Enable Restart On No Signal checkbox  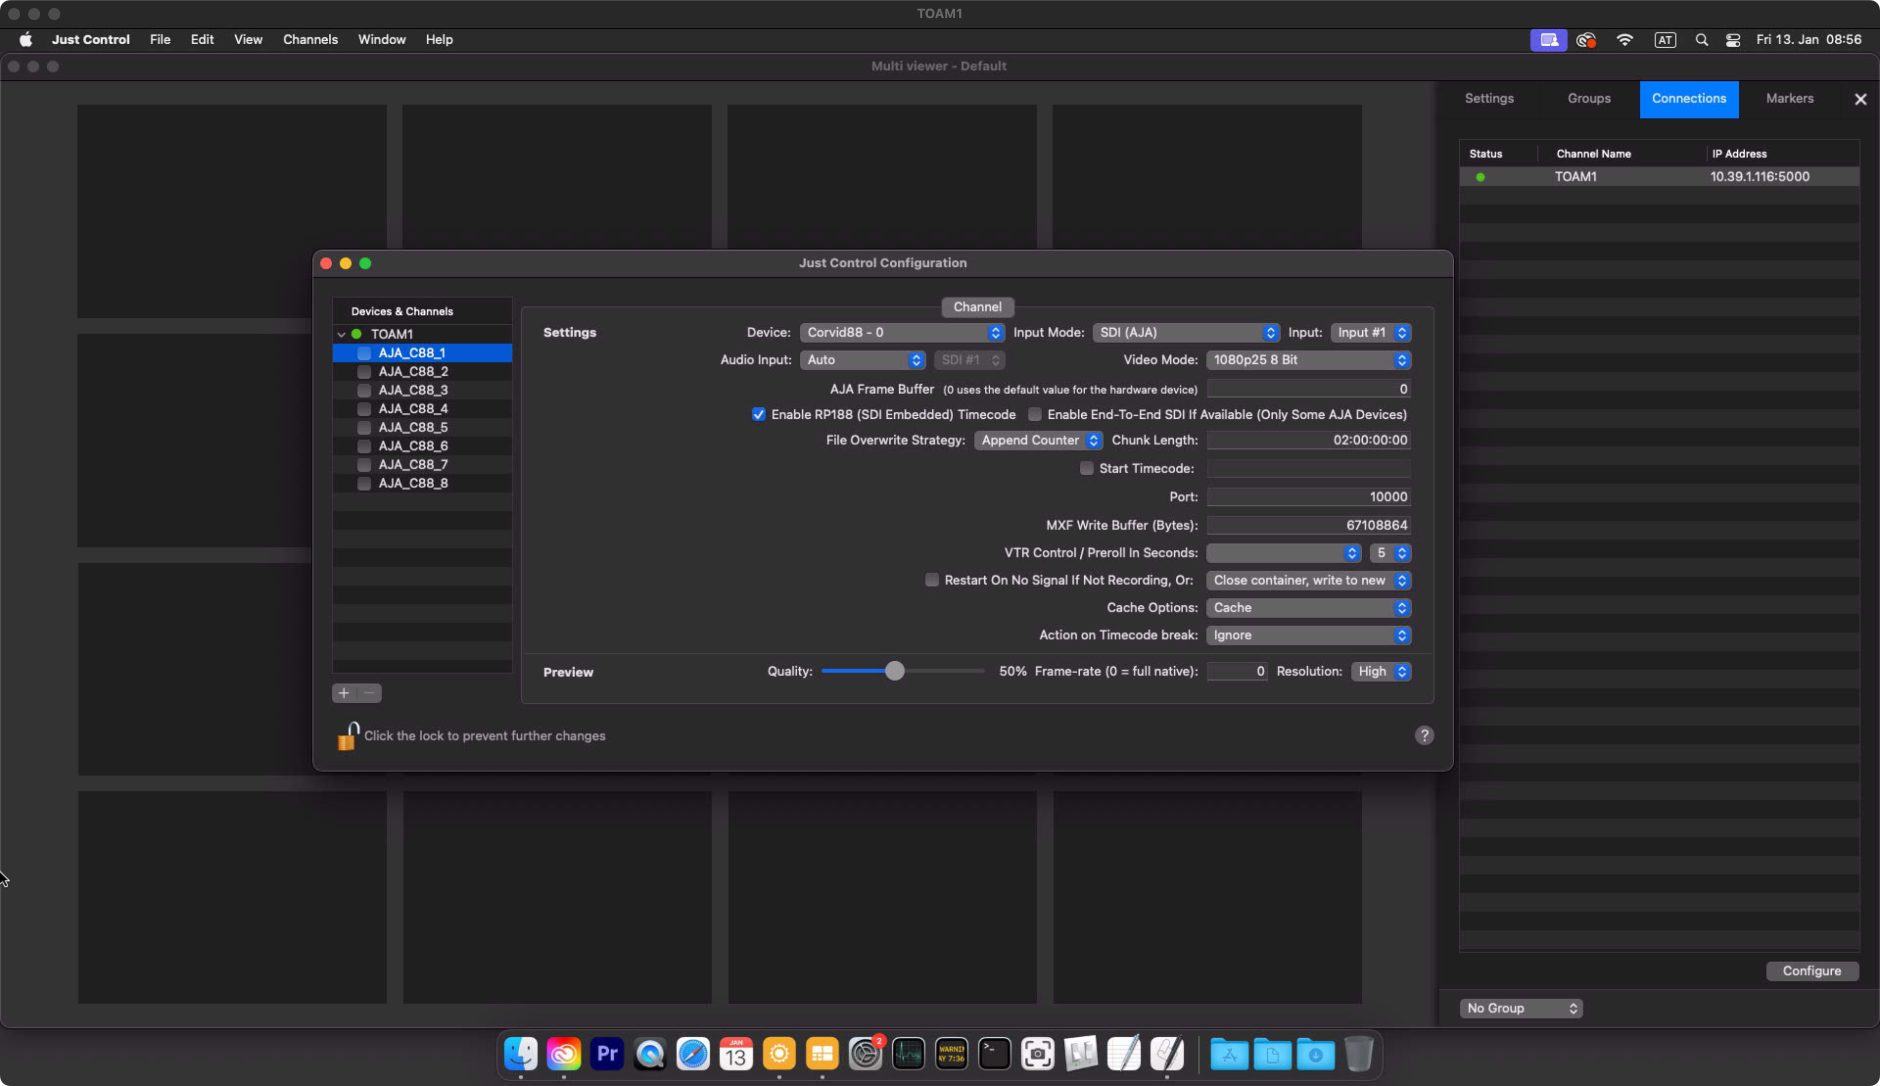point(931,580)
